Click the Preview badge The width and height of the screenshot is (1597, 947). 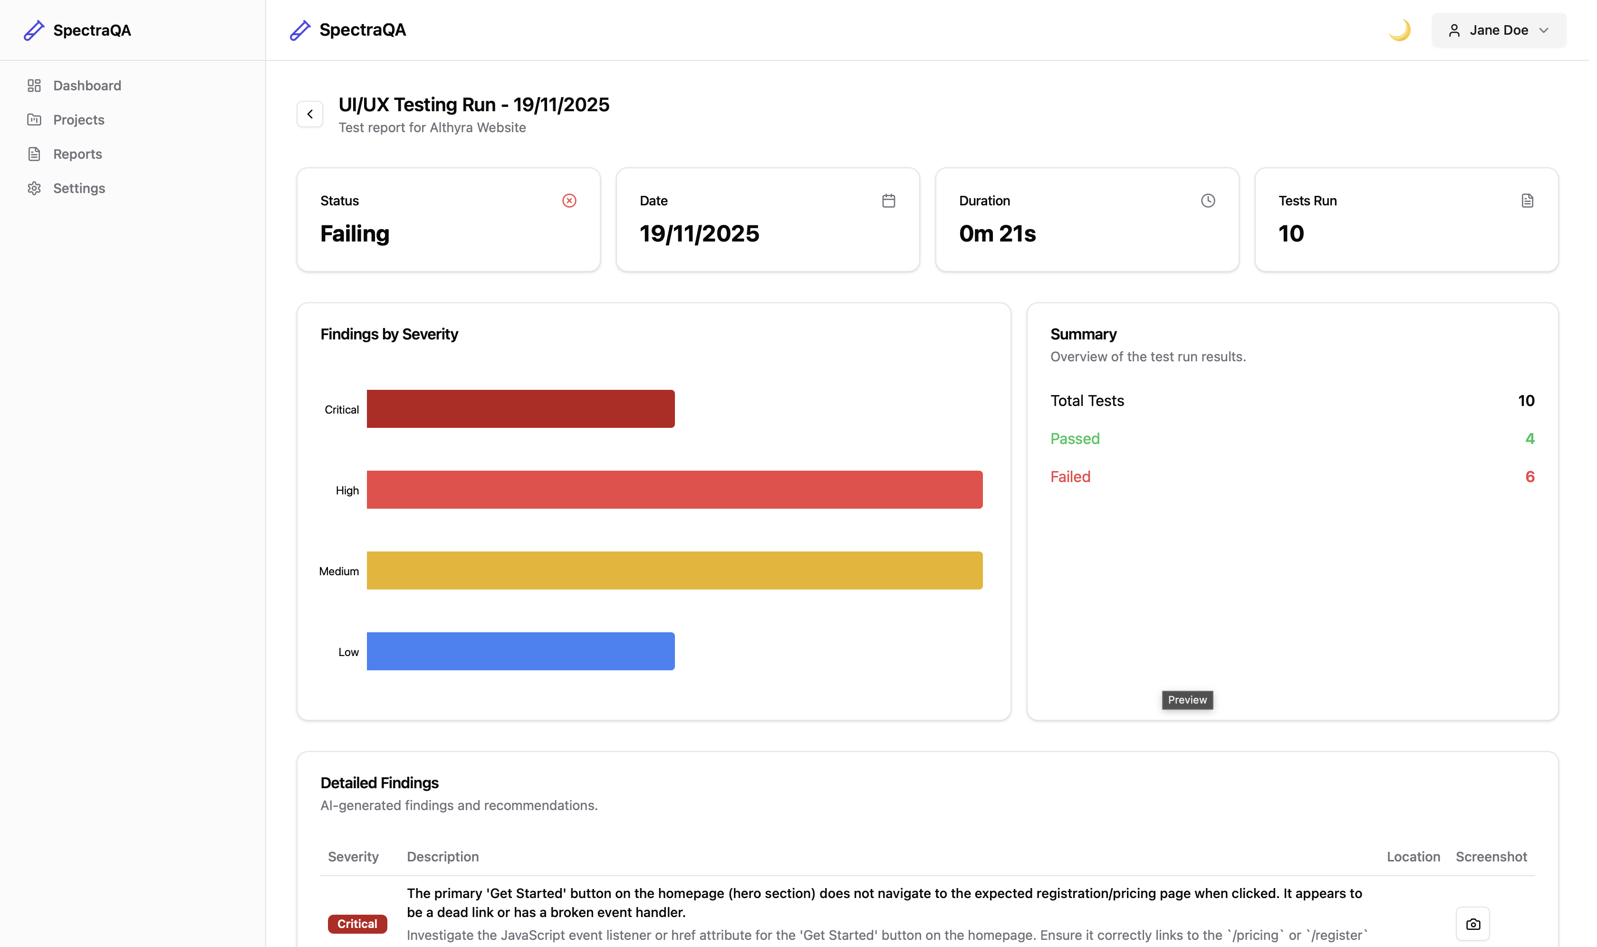click(x=1187, y=700)
